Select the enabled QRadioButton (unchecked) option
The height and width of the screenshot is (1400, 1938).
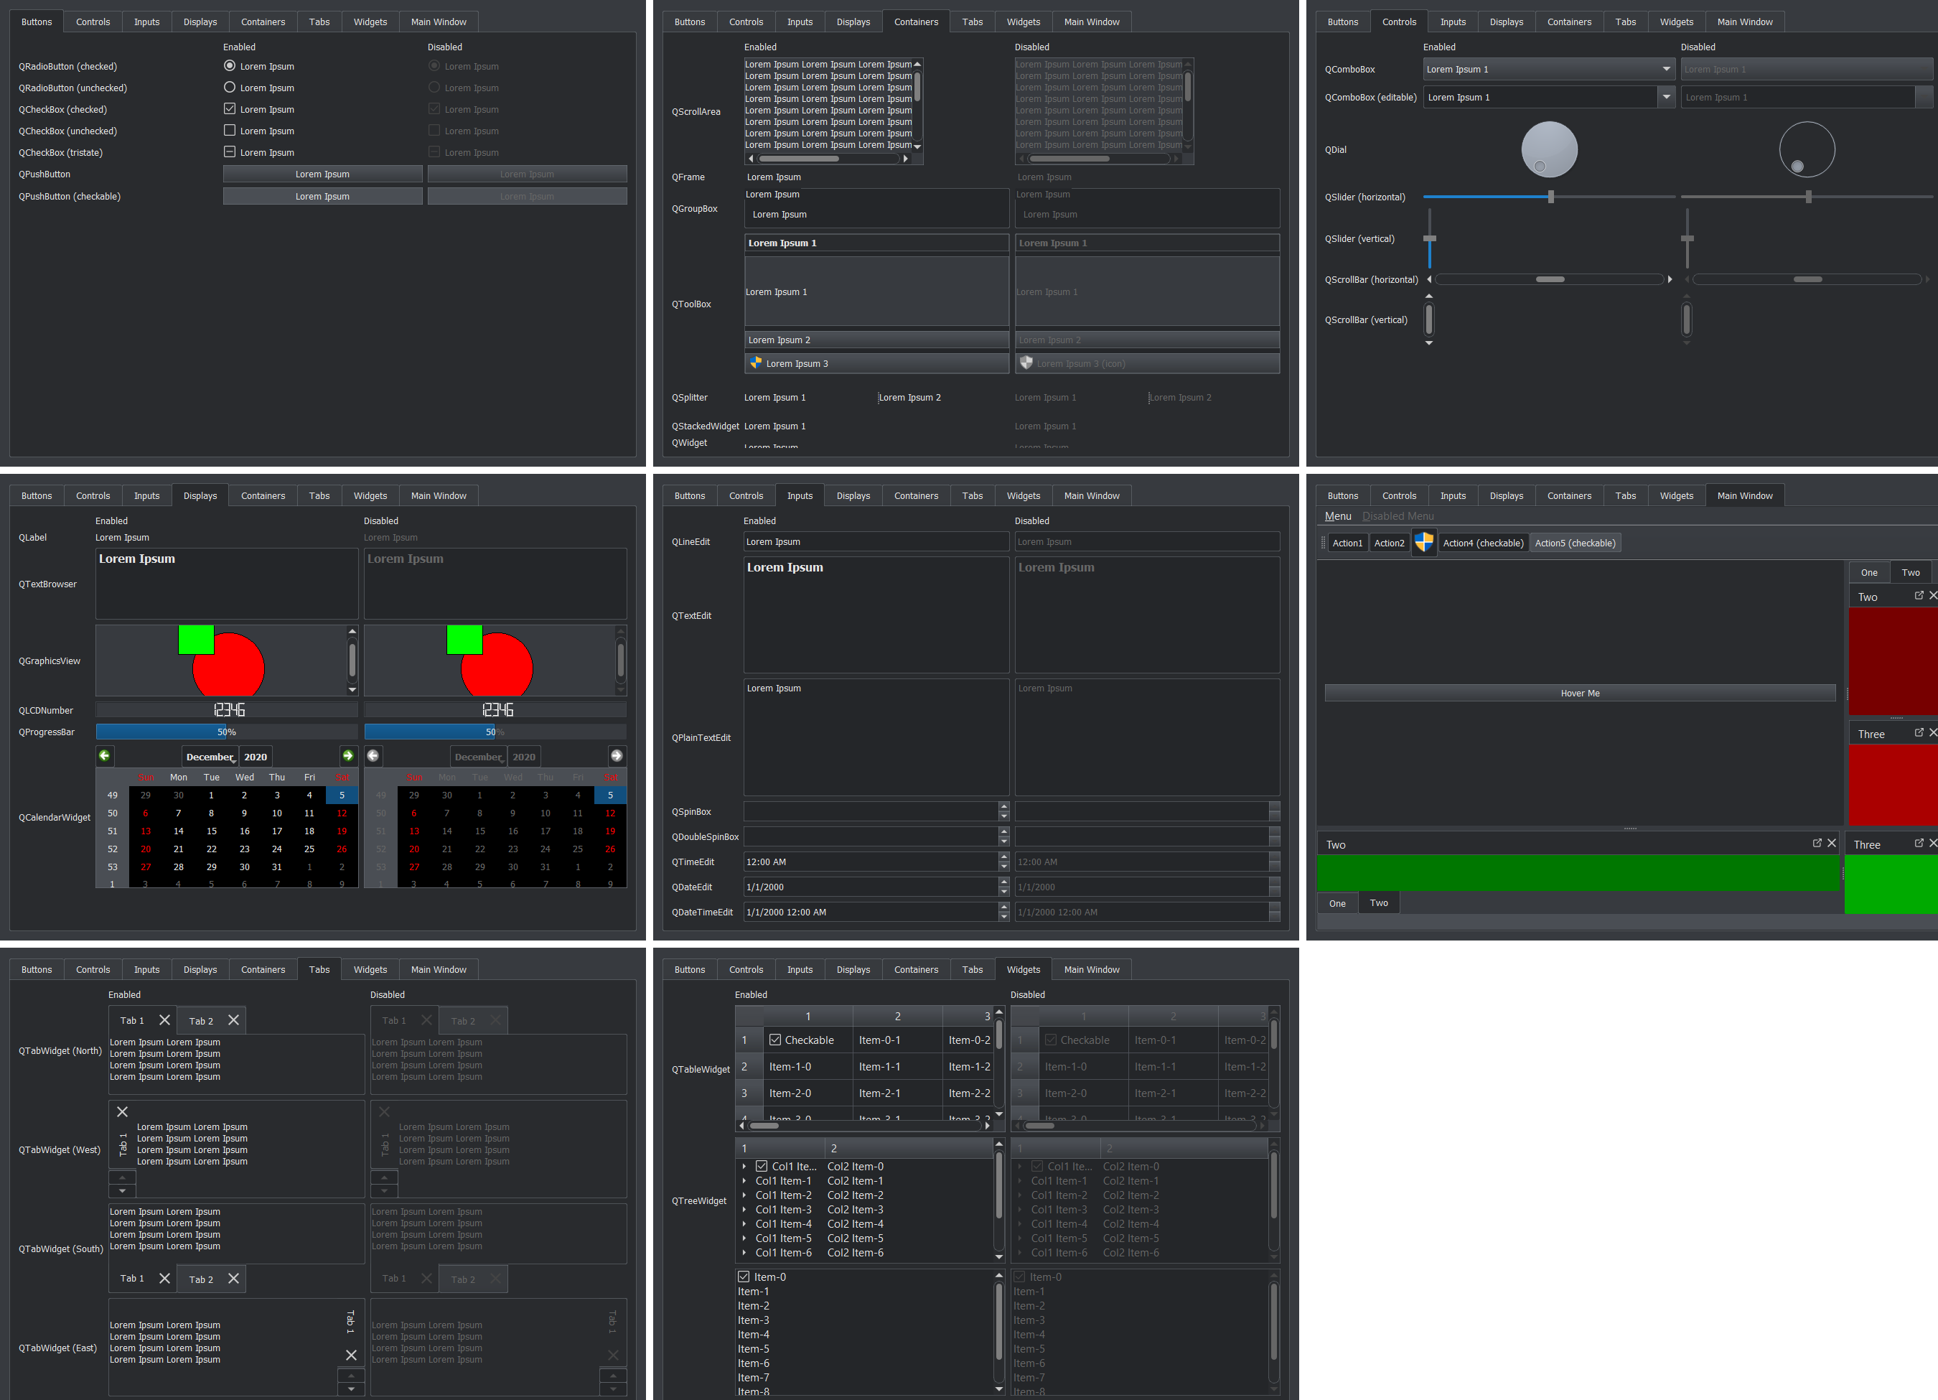pyautogui.click(x=229, y=87)
